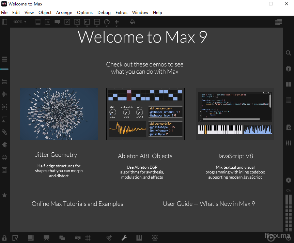Open the Help menu

(x=157, y=13)
